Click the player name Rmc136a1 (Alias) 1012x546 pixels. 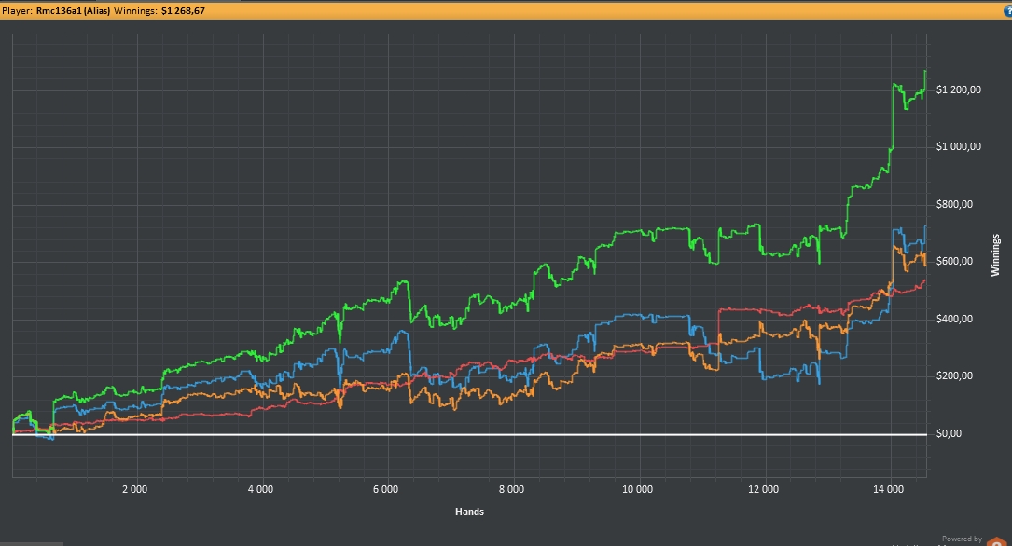point(71,10)
